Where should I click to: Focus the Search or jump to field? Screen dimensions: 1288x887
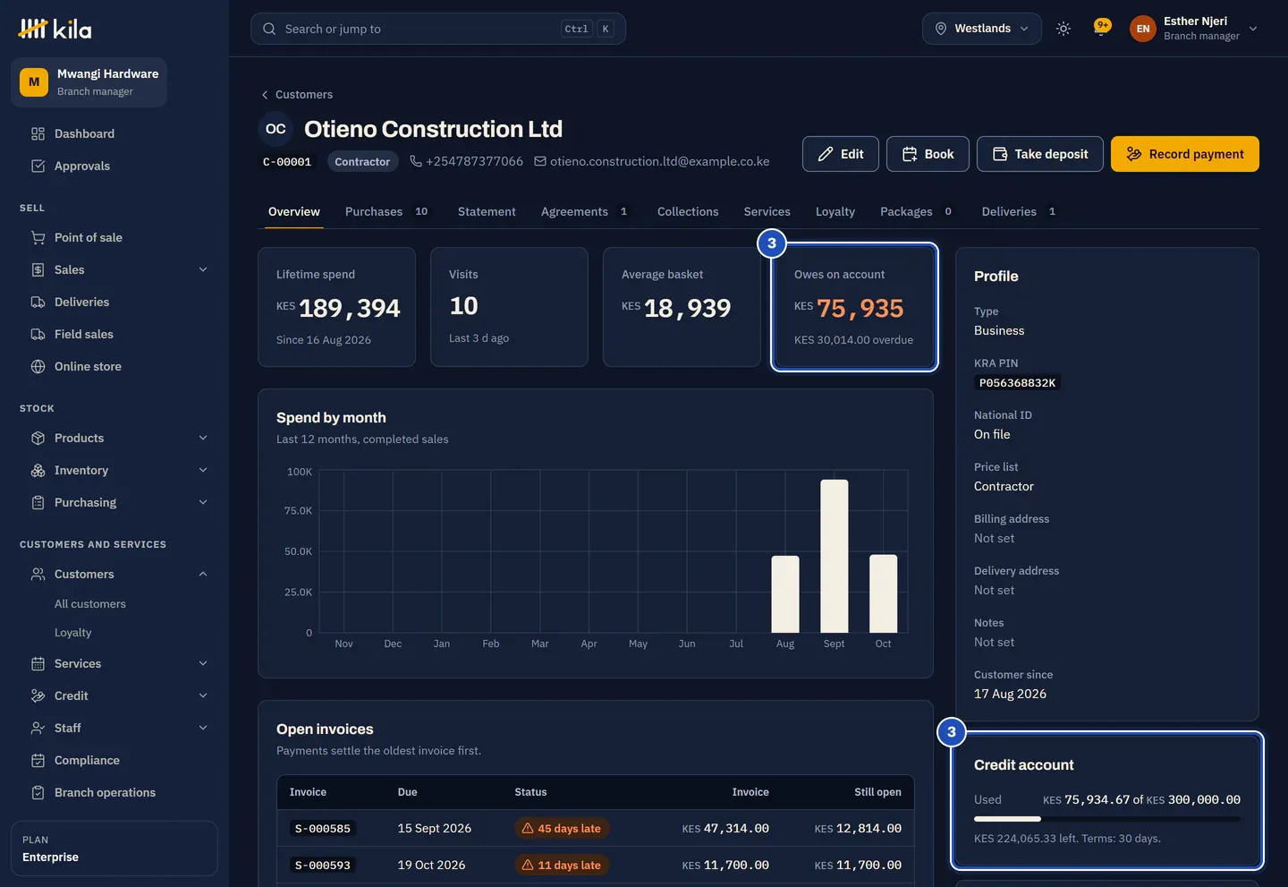pos(438,29)
